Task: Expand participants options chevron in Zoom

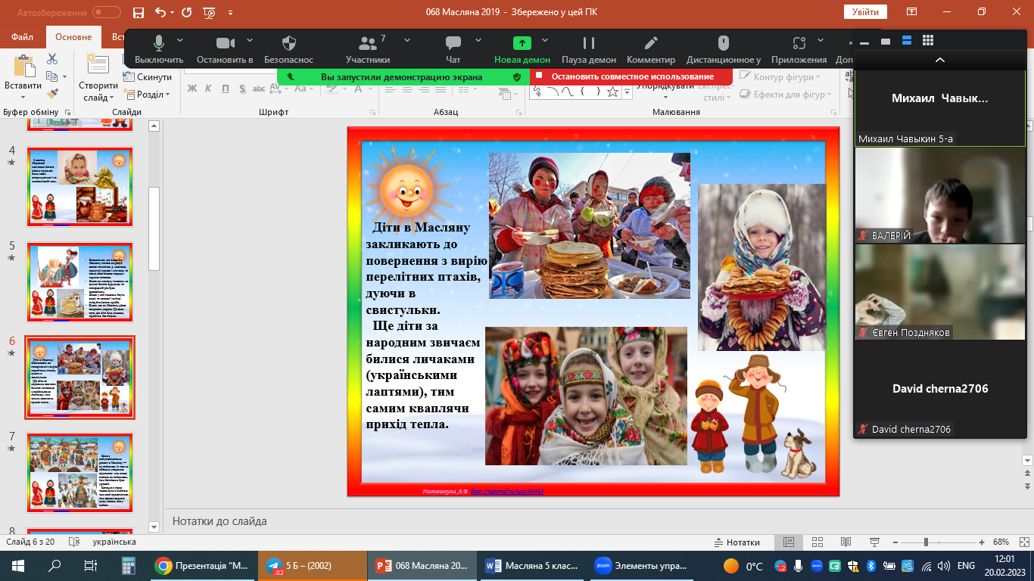Action: coord(407,40)
